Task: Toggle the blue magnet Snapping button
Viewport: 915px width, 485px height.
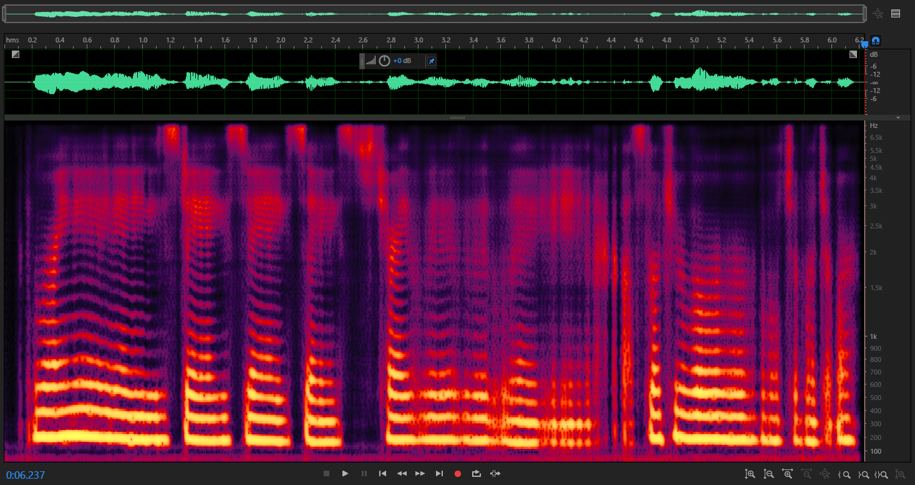Action: coord(876,41)
